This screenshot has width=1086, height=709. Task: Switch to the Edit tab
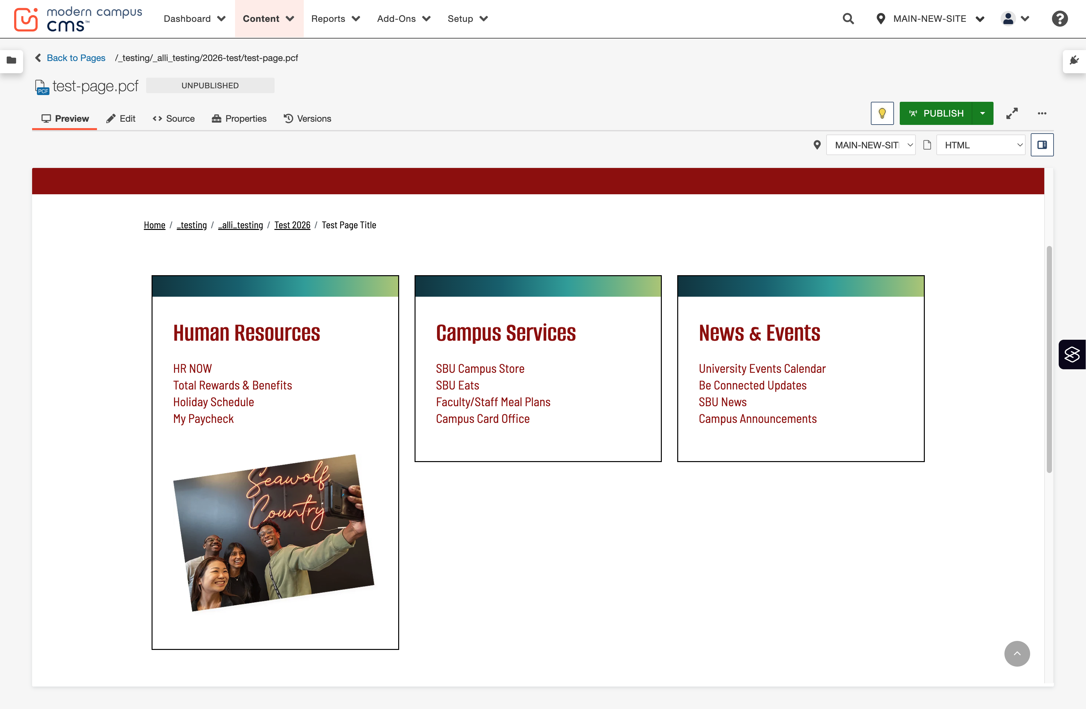[120, 118]
